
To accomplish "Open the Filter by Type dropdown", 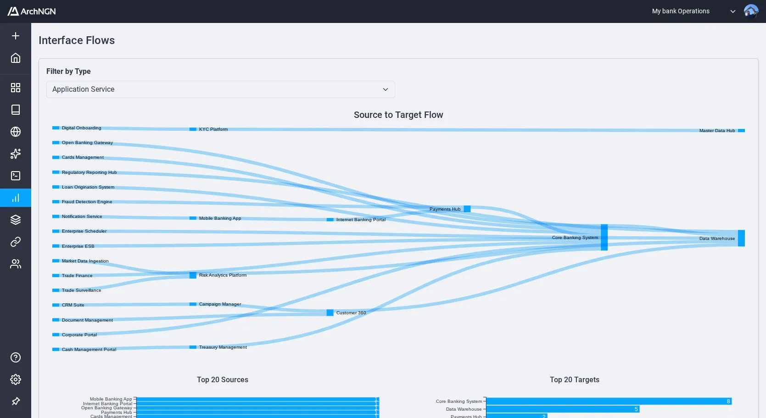I will pyautogui.click(x=220, y=89).
